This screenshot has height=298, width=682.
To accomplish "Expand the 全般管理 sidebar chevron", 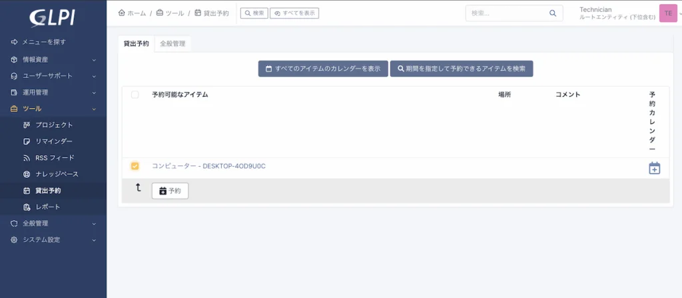I will coord(94,223).
